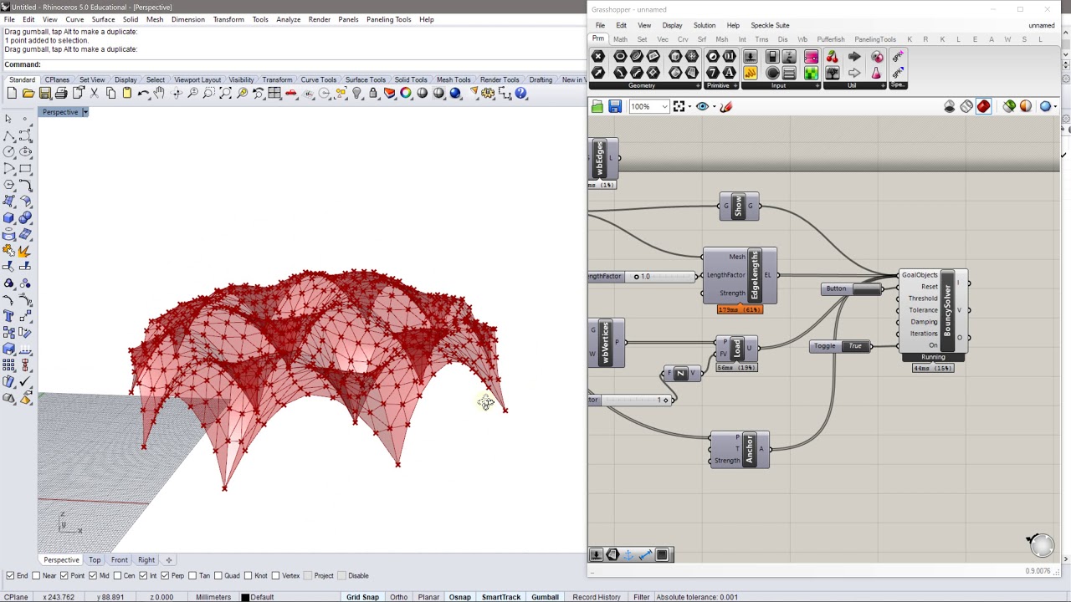Click Record History in status bar

tap(597, 597)
